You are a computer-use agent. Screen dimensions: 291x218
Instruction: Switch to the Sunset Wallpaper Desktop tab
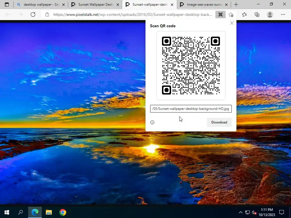pyautogui.click(x=95, y=5)
